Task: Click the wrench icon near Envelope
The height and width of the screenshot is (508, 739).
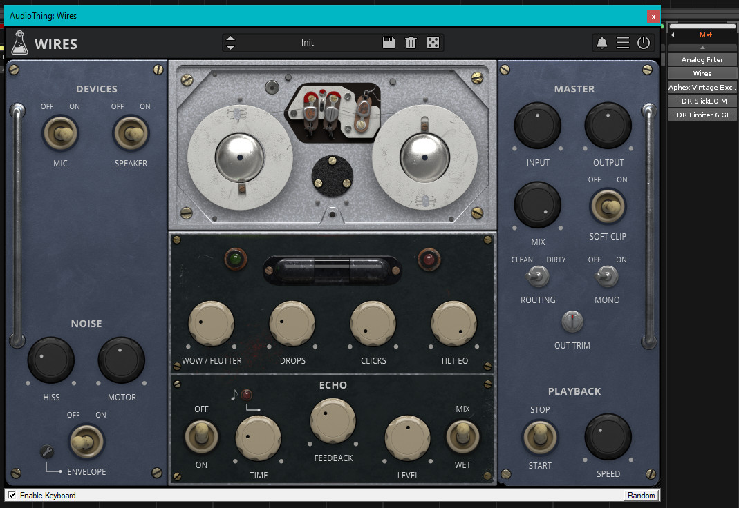Action: pyautogui.click(x=47, y=452)
